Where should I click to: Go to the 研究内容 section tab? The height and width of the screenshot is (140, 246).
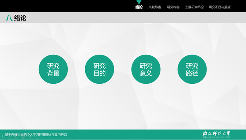(x=173, y=7)
